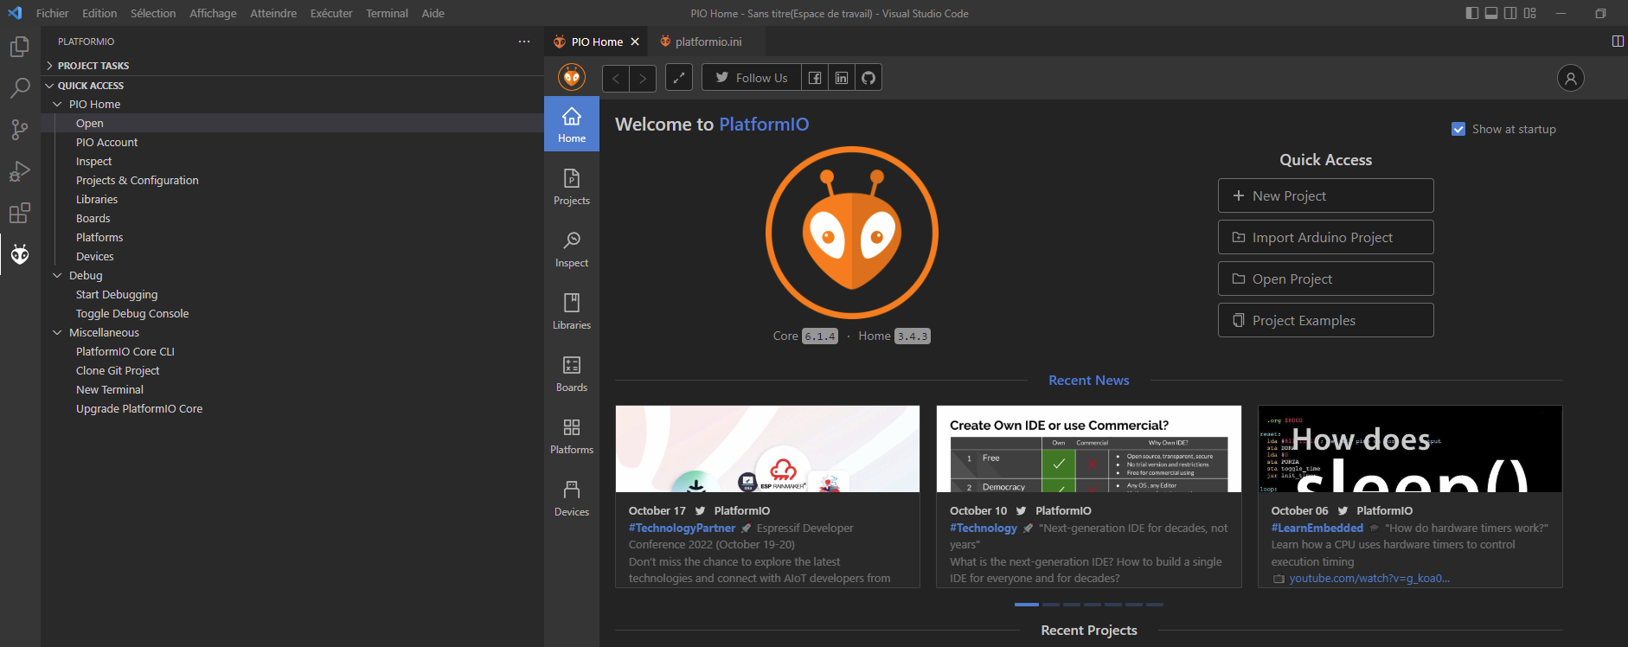Uncheck Show at startup checkbox
Screen dimensions: 1628x647
pos(1458,129)
